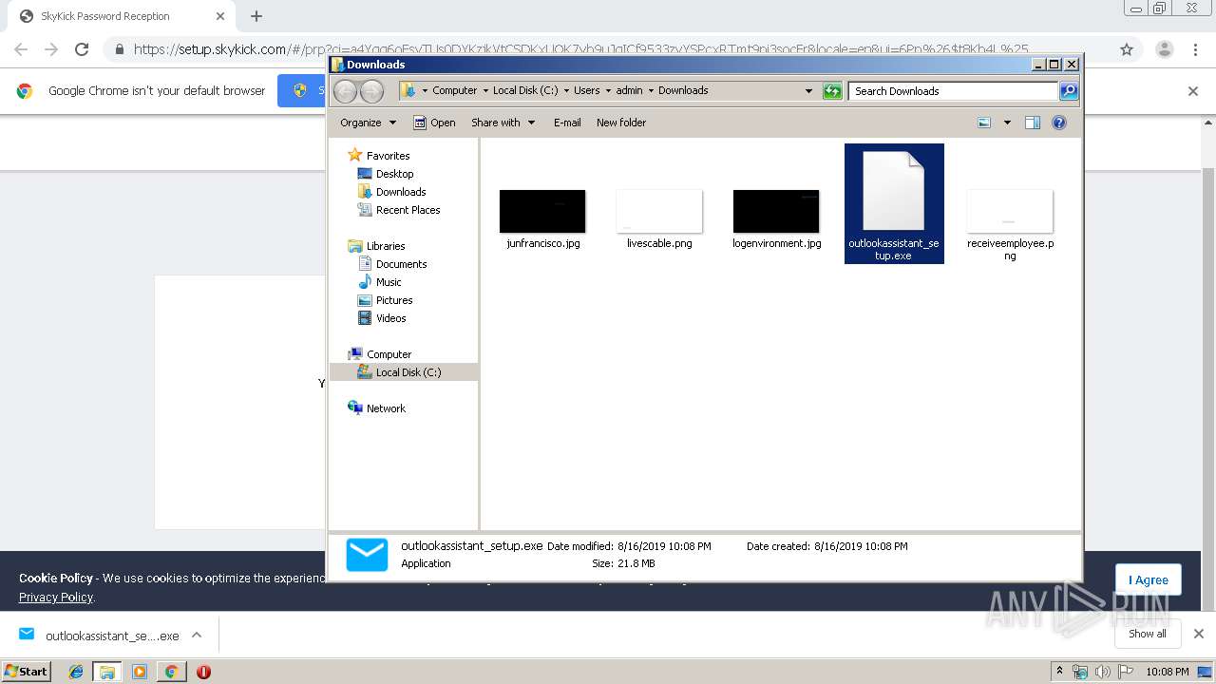The image size is (1216, 684).
Task: Reload the Chrome page
Action: pos(82,49)
